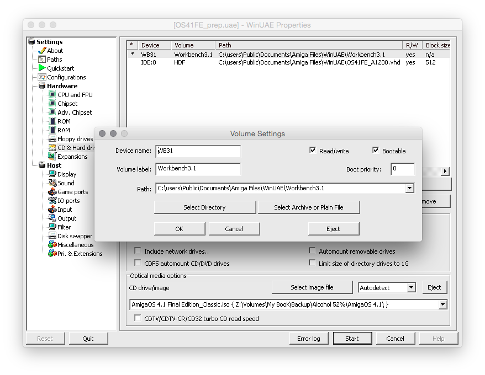Click the Input joystick icon
This screenshot has width=485, height=375.
52,209
